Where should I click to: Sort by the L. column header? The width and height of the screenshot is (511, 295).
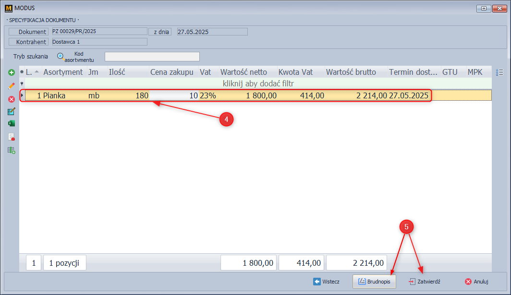pyautogui.click(x=33, y=72)
